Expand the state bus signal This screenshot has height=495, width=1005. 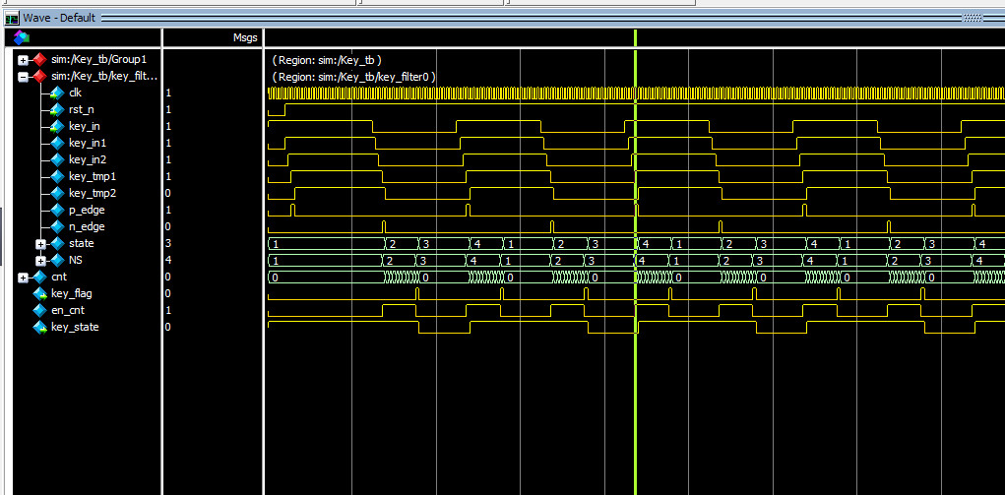[x=40, y=243]
